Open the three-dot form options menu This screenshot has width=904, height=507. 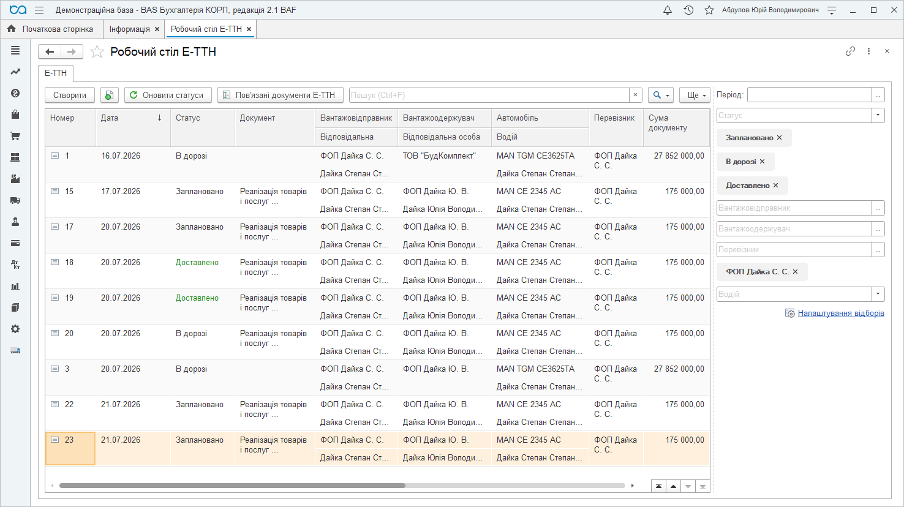click(868, 51)
